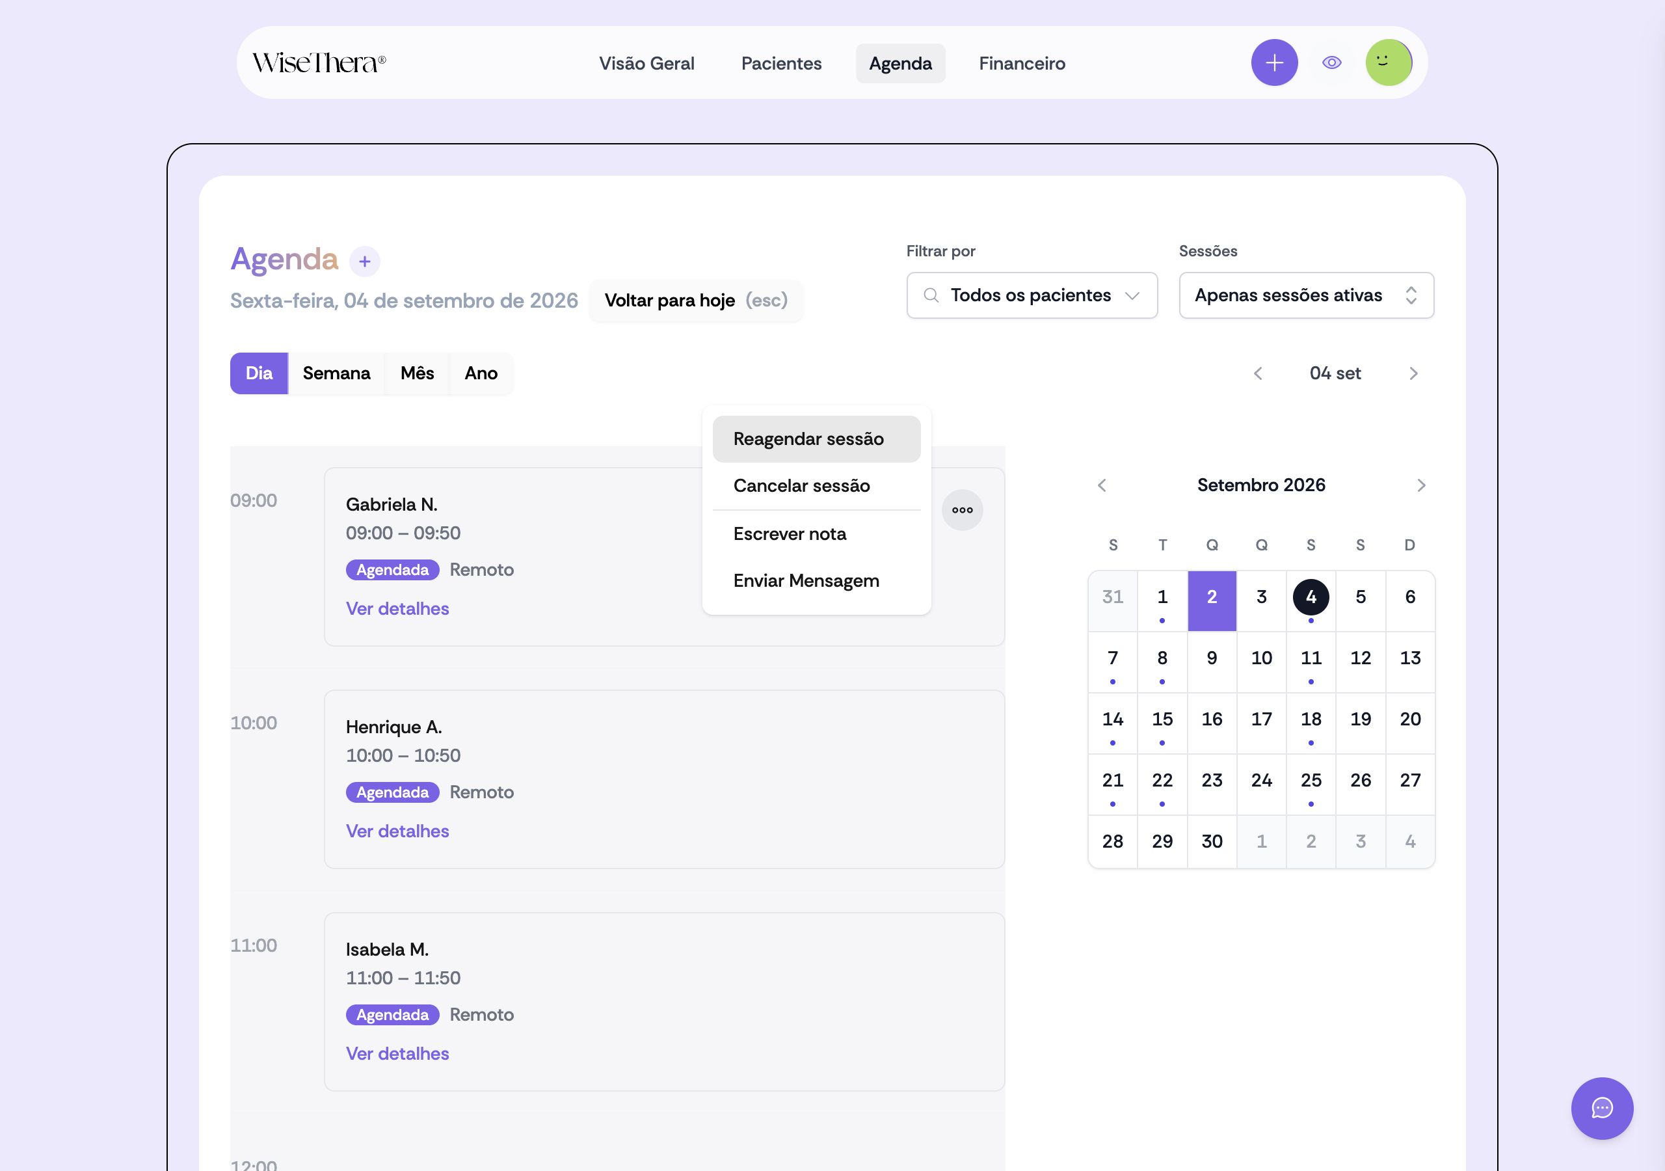Click the small plus next to the Agenda title
The width and height of the screenshot is (1665, 1171).
coord(365,261)
